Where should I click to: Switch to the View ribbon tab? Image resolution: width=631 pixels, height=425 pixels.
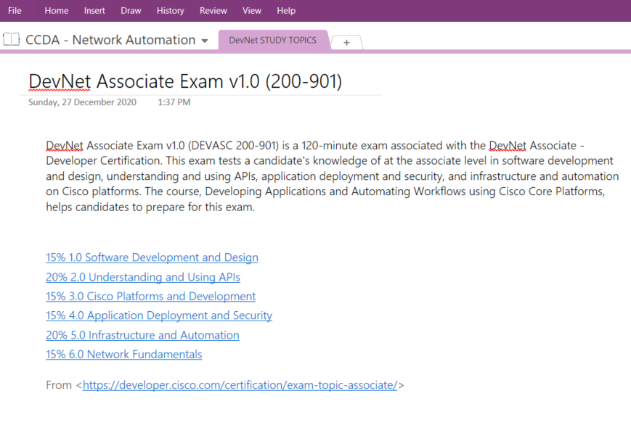point(252,10)
